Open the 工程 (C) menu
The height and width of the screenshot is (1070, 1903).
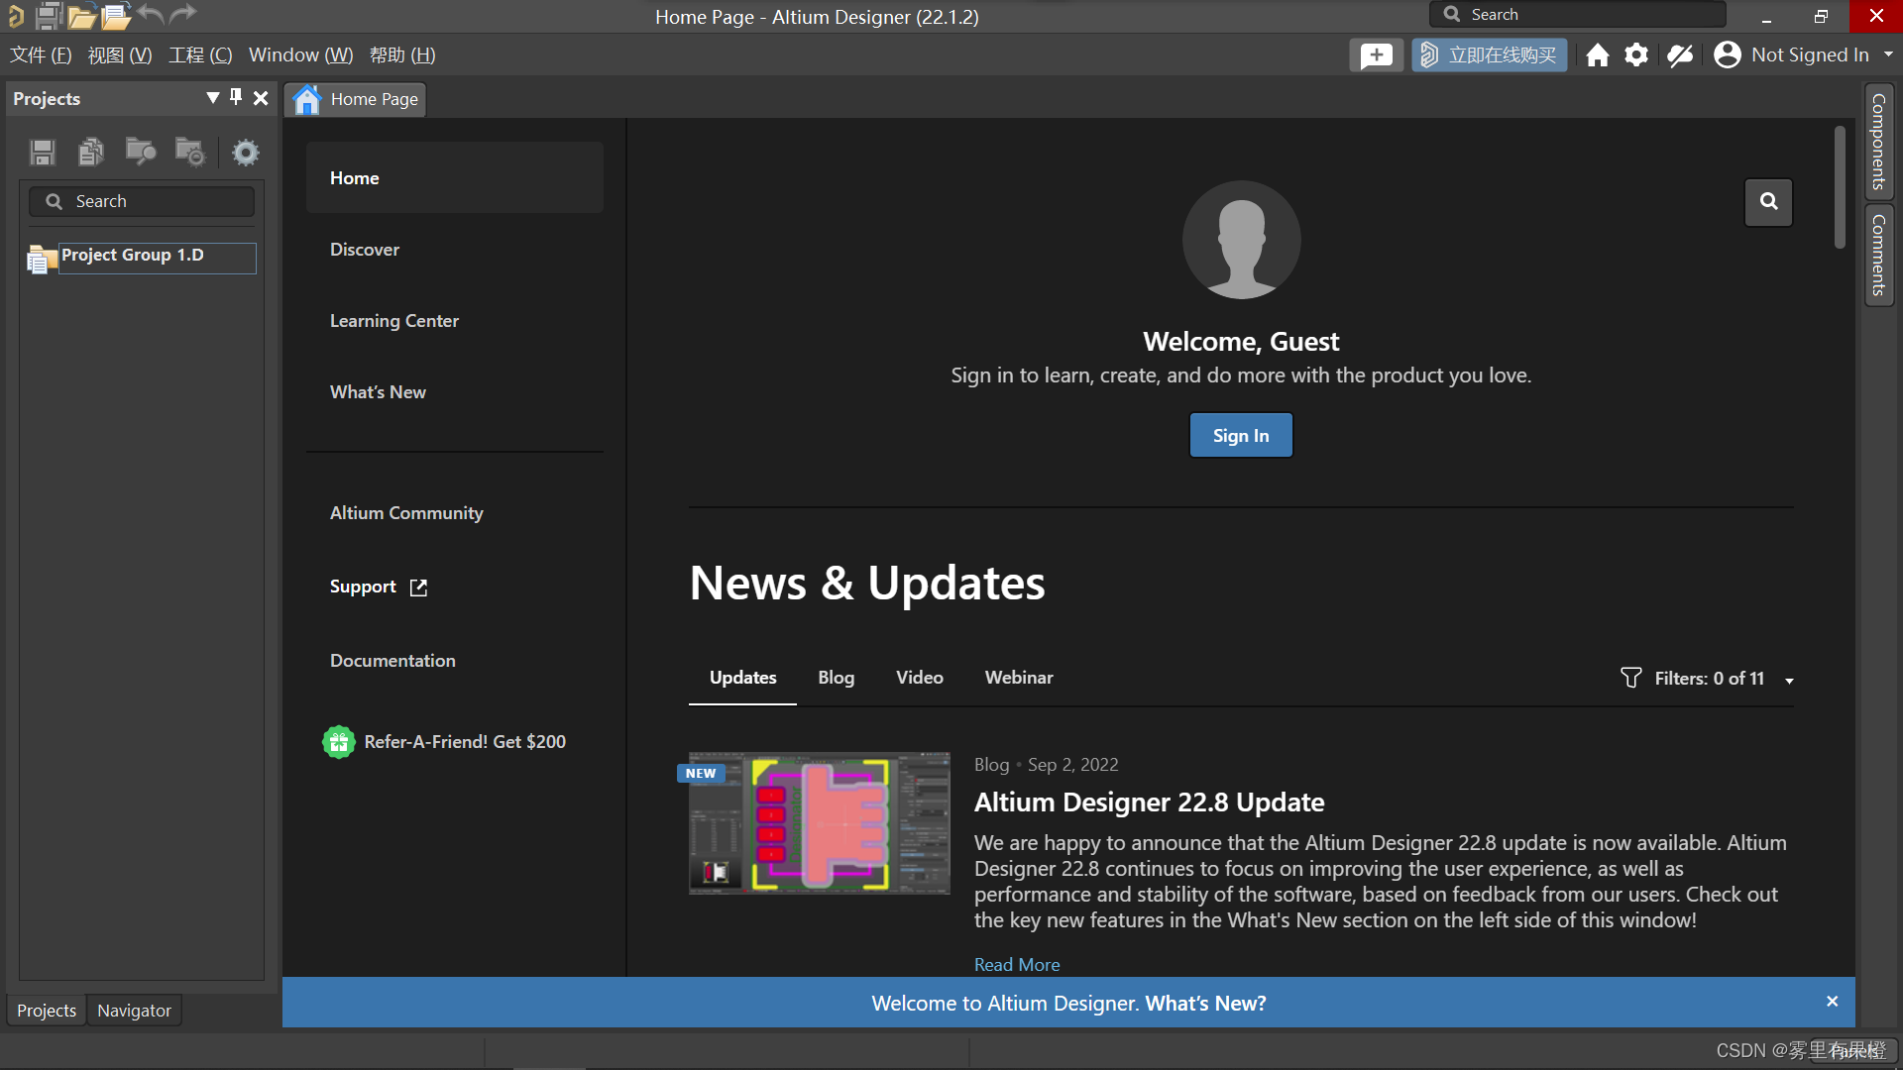click(200, 55)
